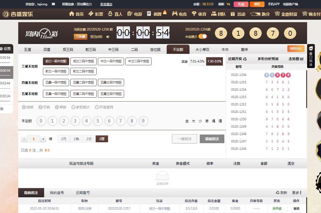Choose the 2厘 amount unit
The image size is (321, 213).
click(102, 139)
